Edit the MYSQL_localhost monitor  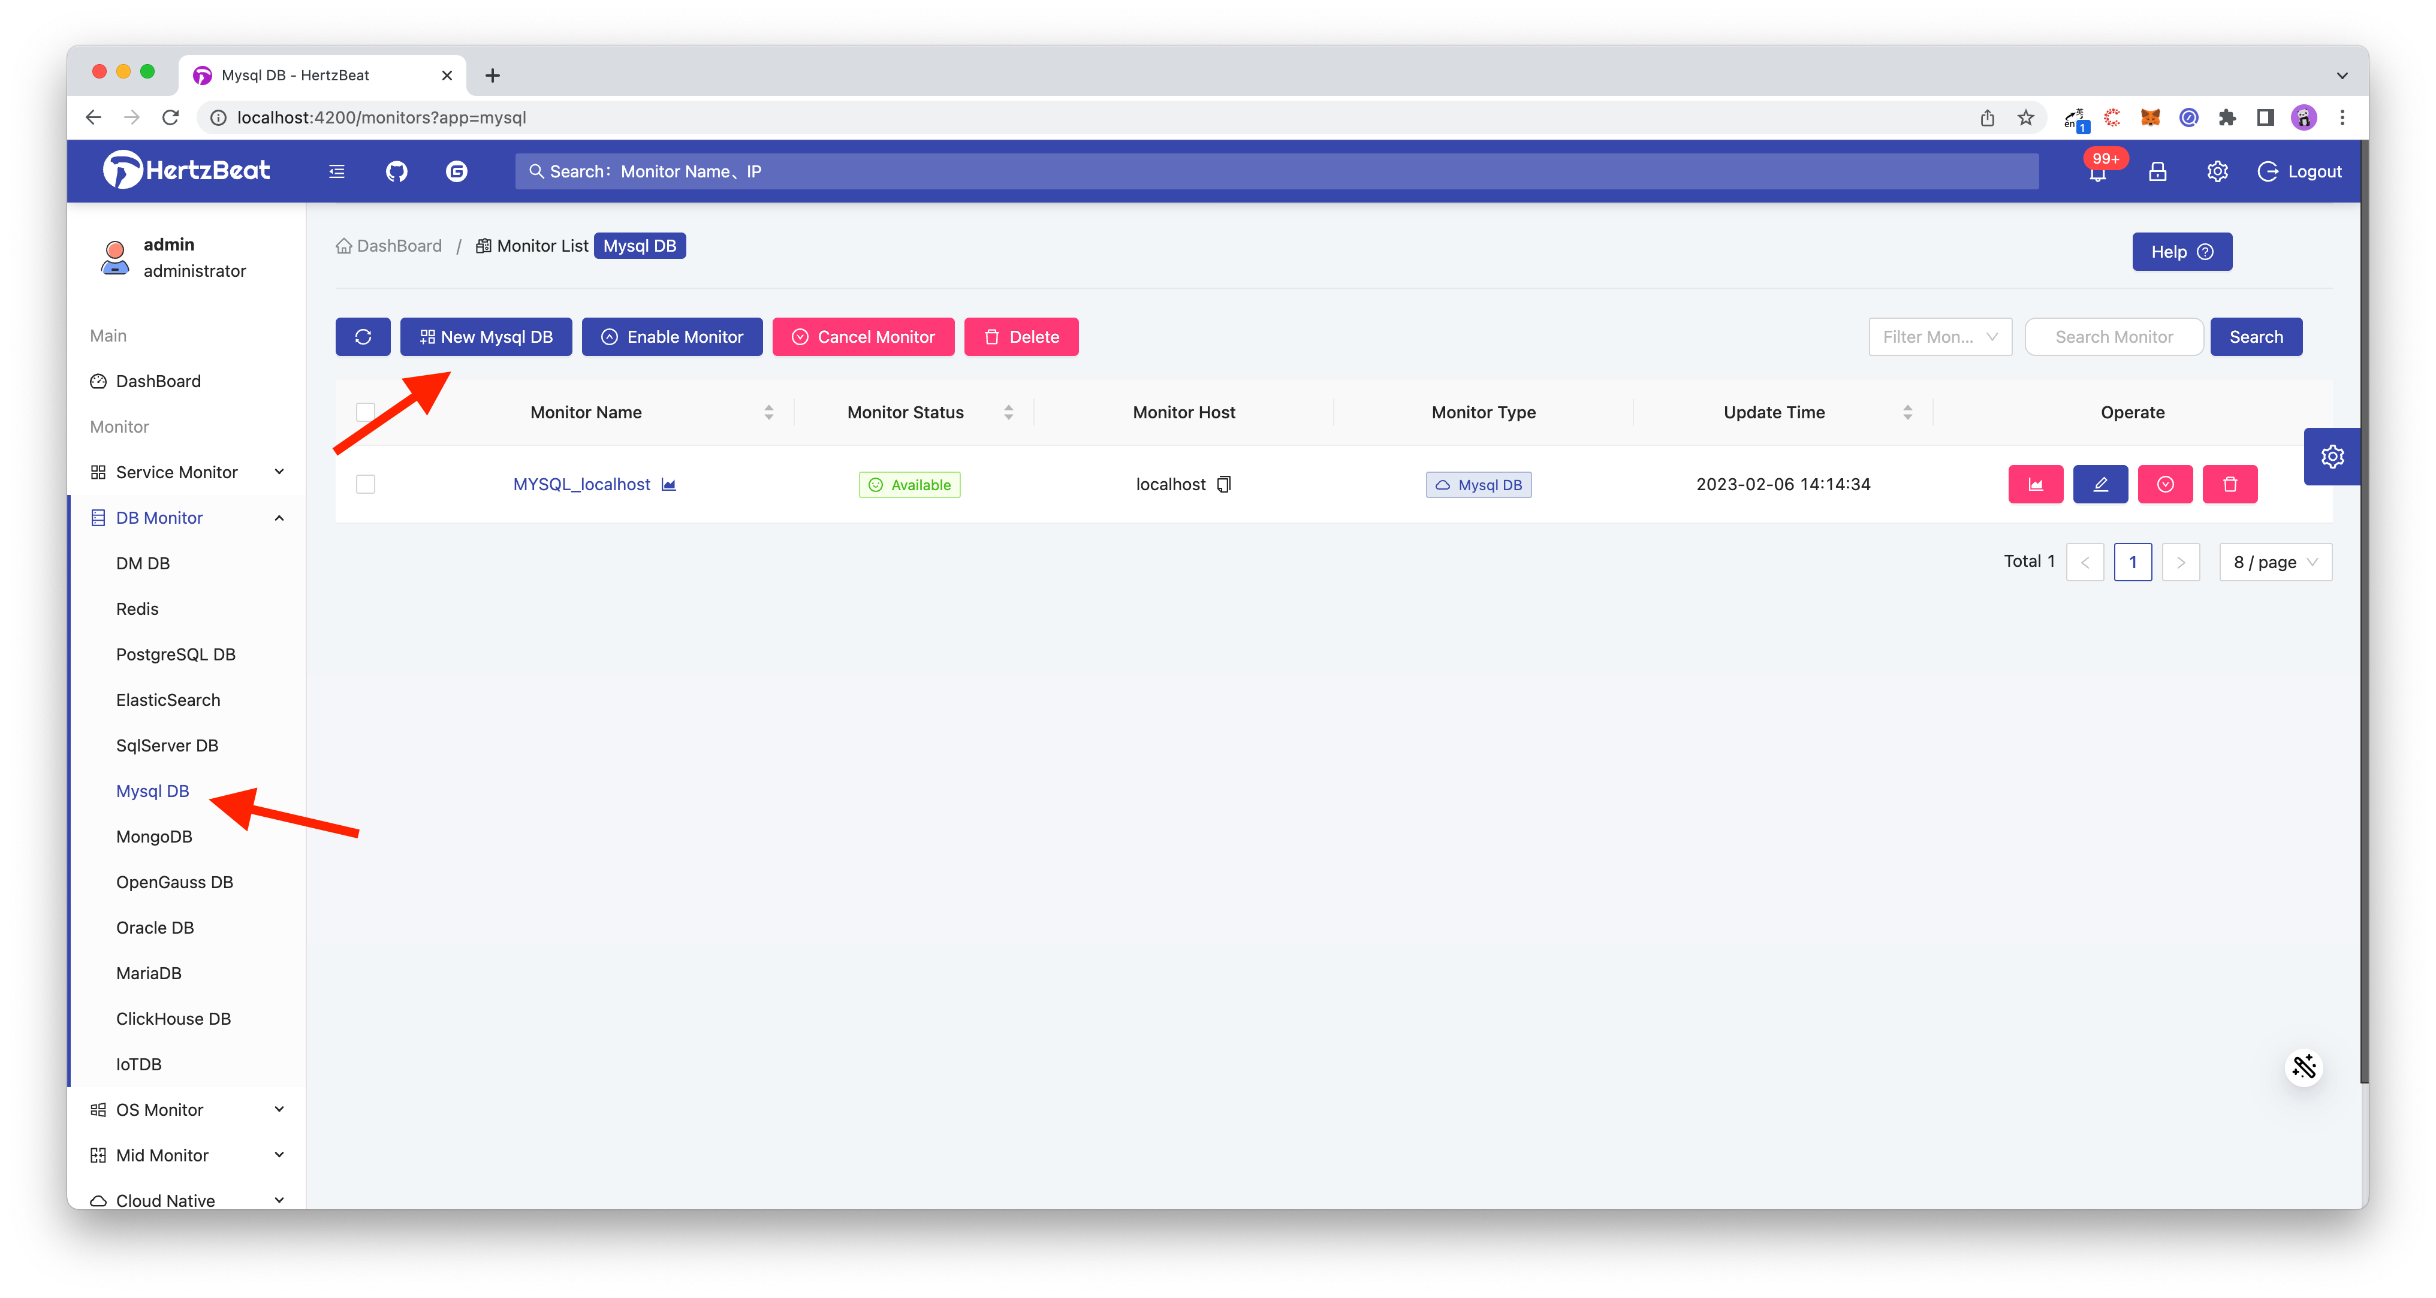[2100, 484]
